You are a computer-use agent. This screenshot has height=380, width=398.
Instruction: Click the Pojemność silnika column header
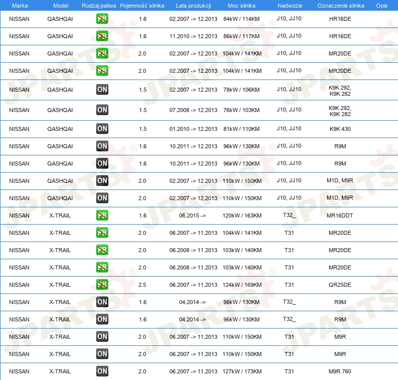coord(142,6)
